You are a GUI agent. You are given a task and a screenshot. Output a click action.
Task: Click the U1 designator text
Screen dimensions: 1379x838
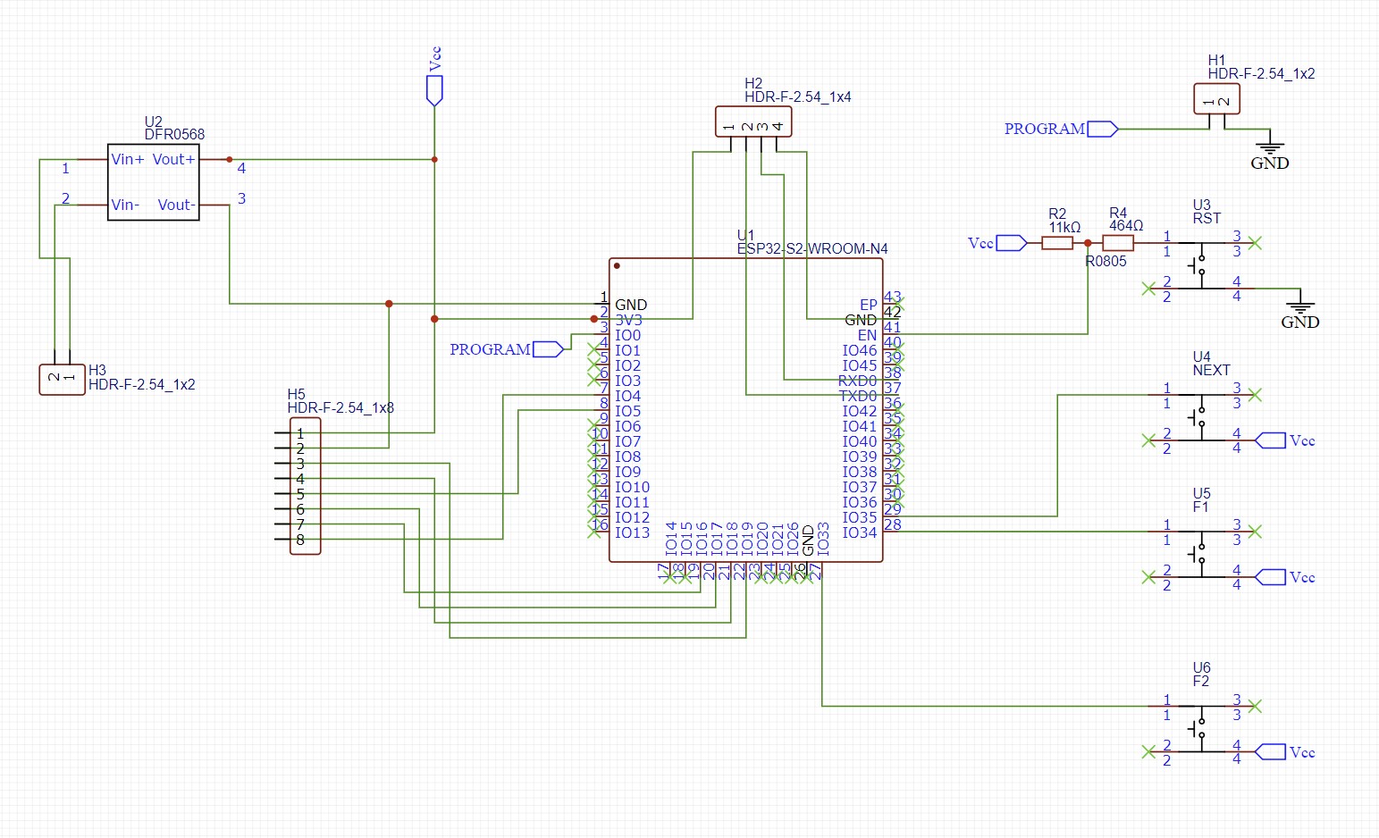pyautogui.click(x=745, y=236)
